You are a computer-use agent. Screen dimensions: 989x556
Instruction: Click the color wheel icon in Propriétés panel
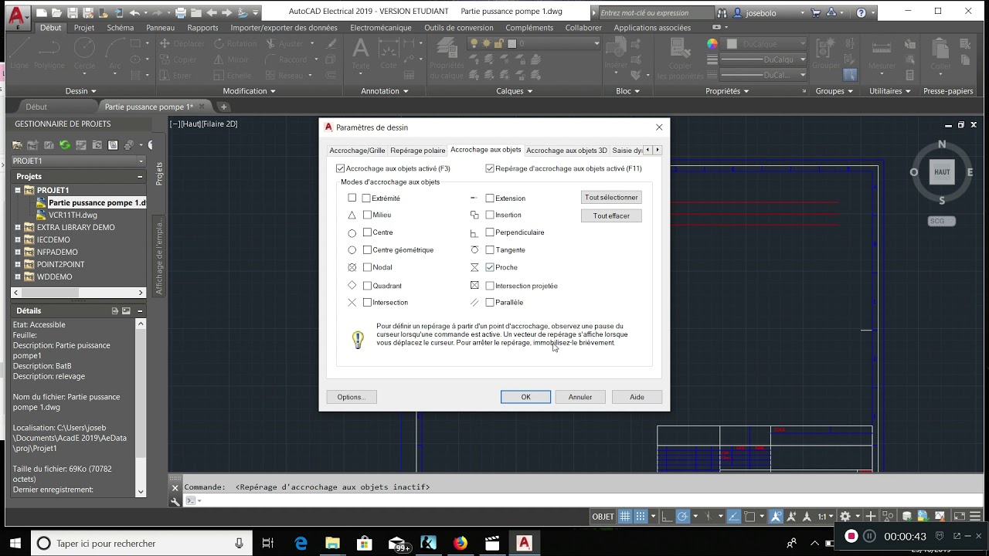[x=712, y=44]
